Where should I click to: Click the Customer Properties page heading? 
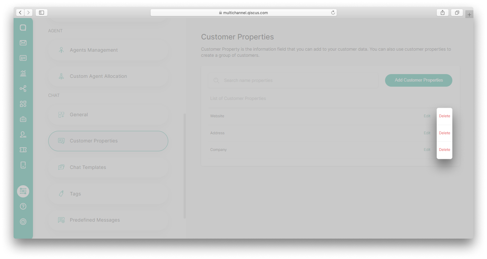coord(238,37)
